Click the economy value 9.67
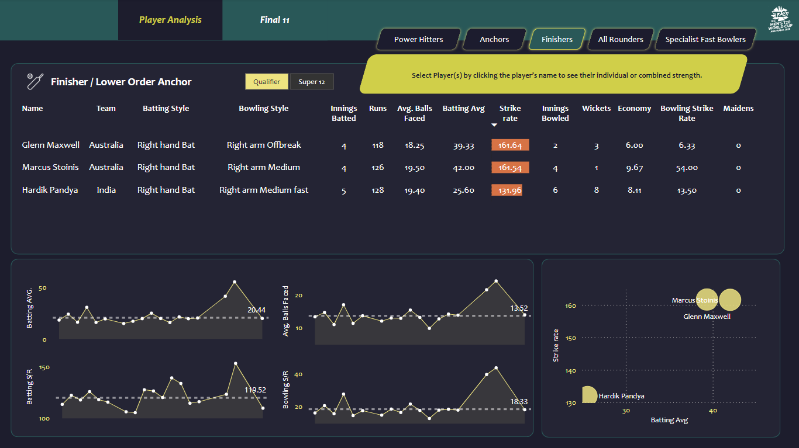Screen dimensions: 799x448 pyautogui.click(x=635, y=168)
